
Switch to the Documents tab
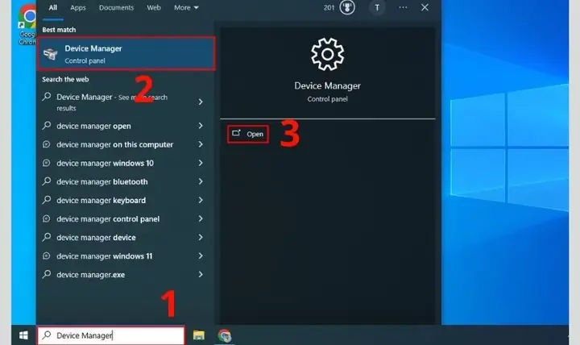point(116,7)
